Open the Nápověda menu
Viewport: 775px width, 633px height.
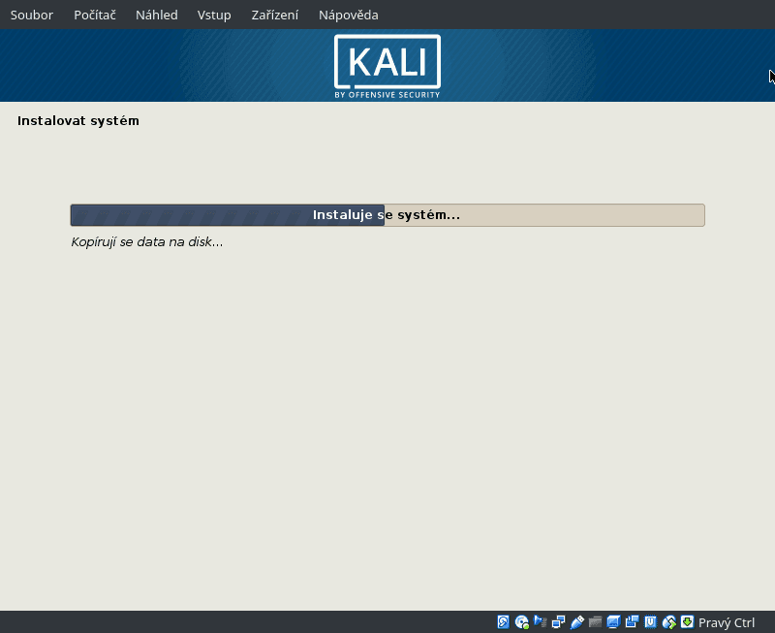click(347, 15)
